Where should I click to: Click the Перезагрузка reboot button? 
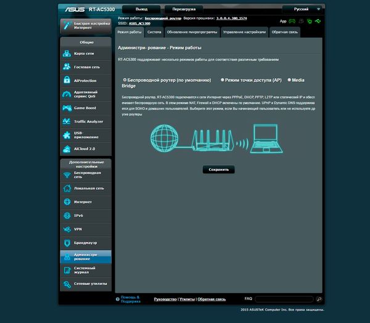pos(184,9)
